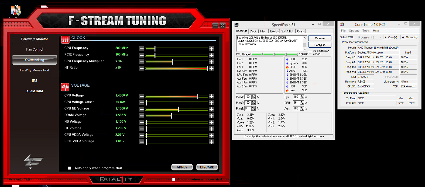Image resolution: width=425 pixels, height=187 pixels.
Task: Enable Auto apply when program start
Action: coord(70,168)
